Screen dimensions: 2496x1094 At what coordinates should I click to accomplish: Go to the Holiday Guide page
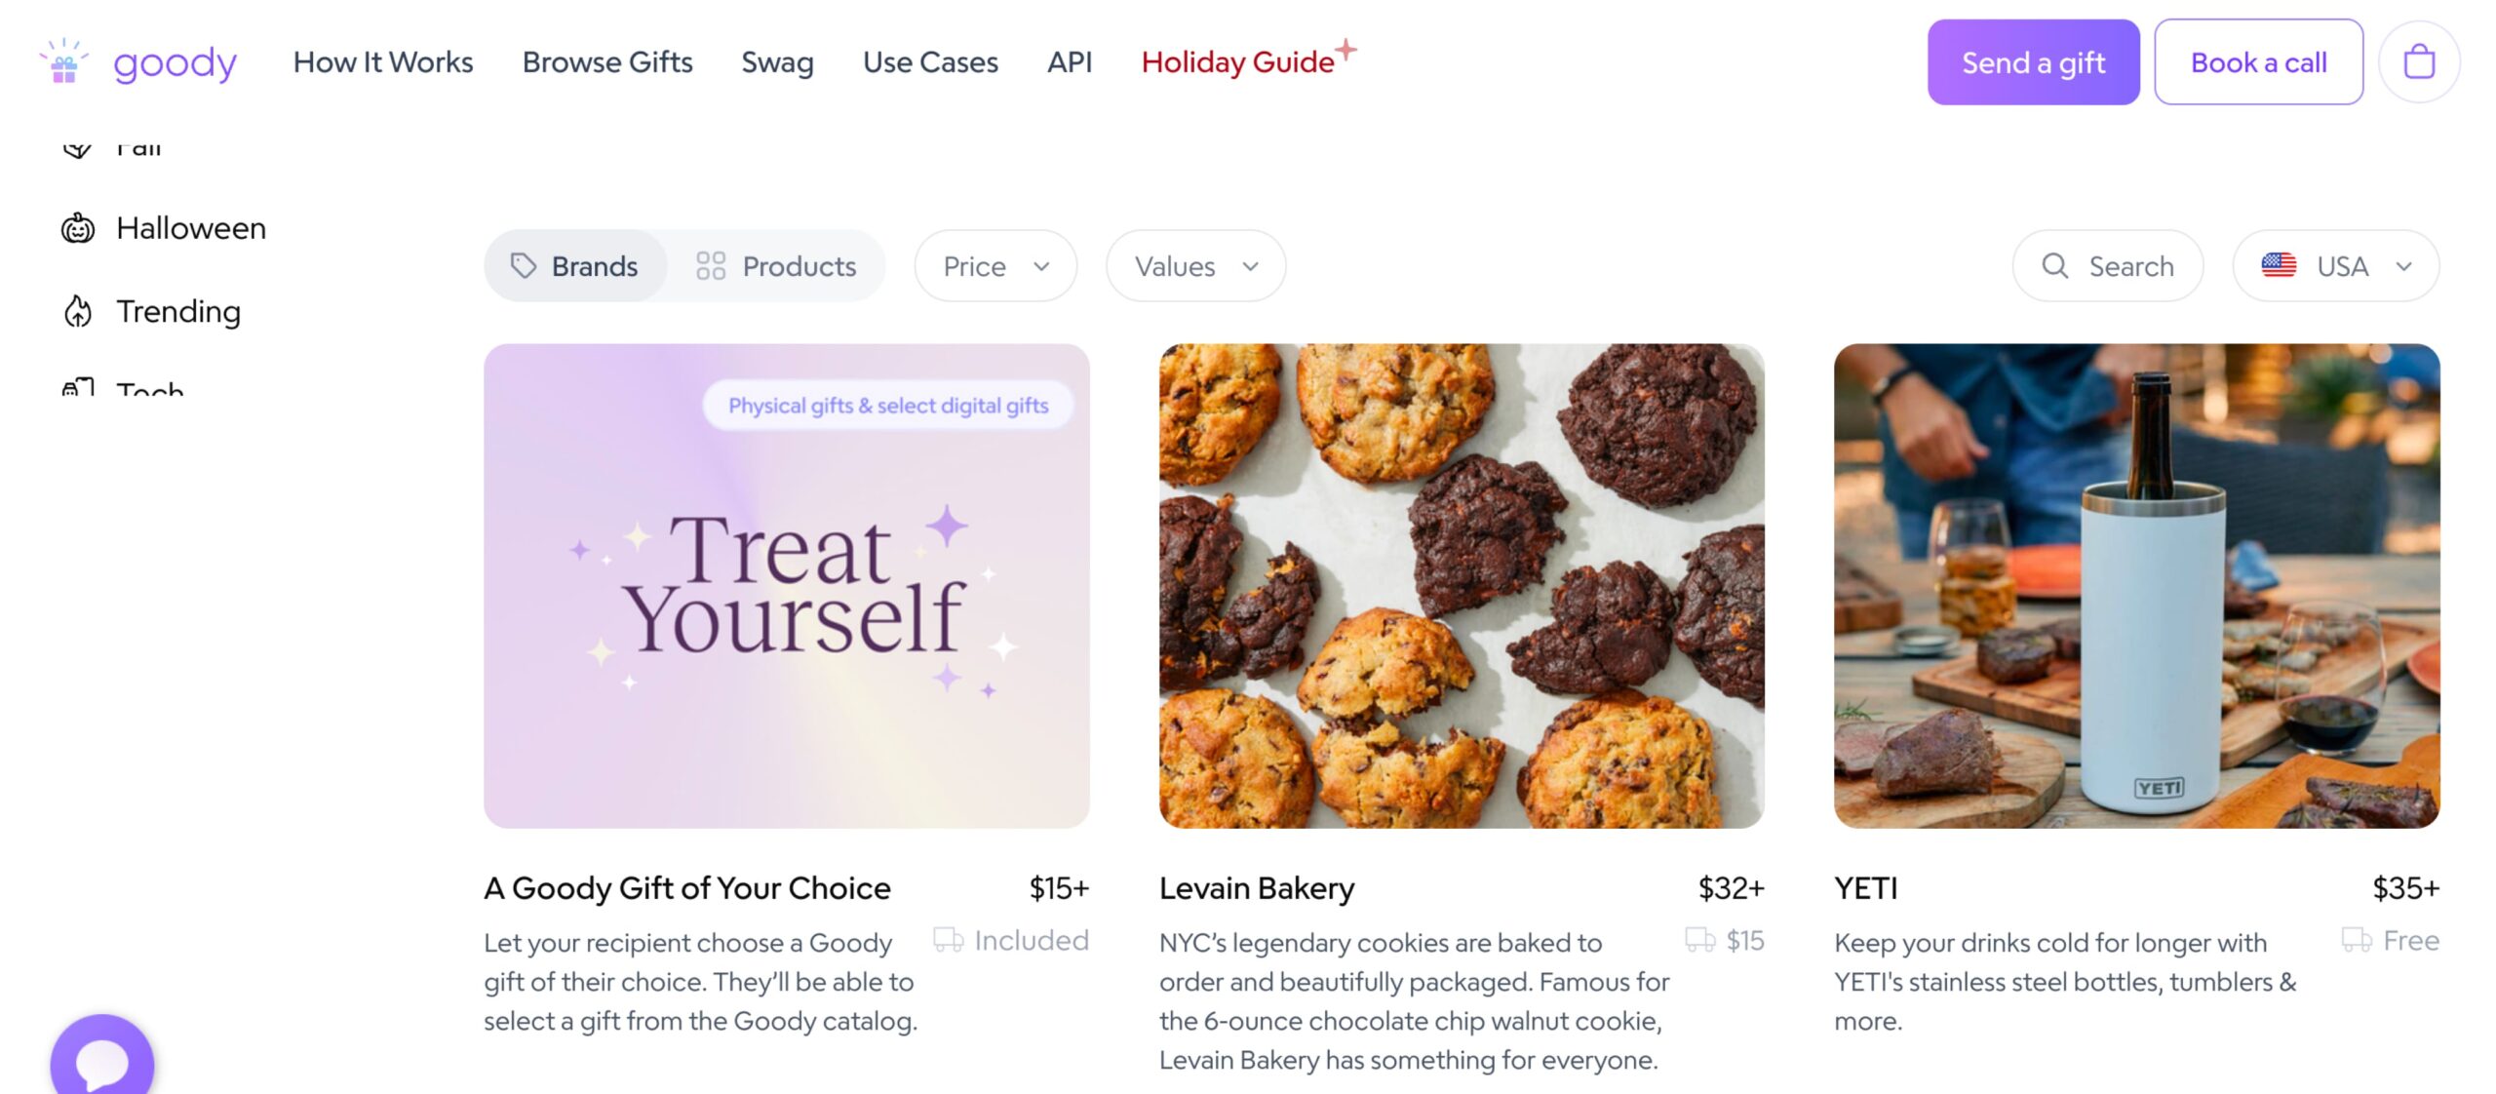[x=1237, y=62]
